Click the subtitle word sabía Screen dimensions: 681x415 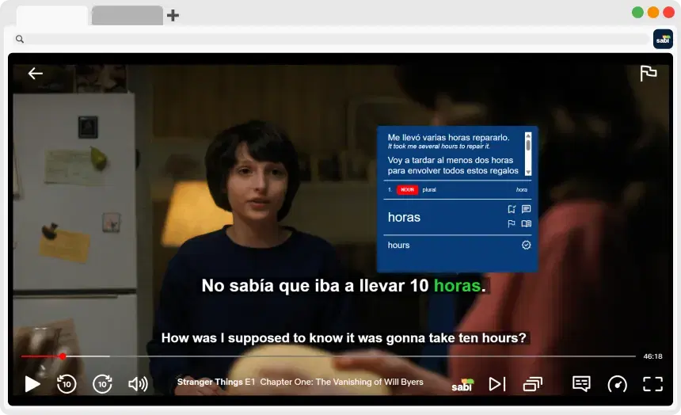click(x=252, y=286)
